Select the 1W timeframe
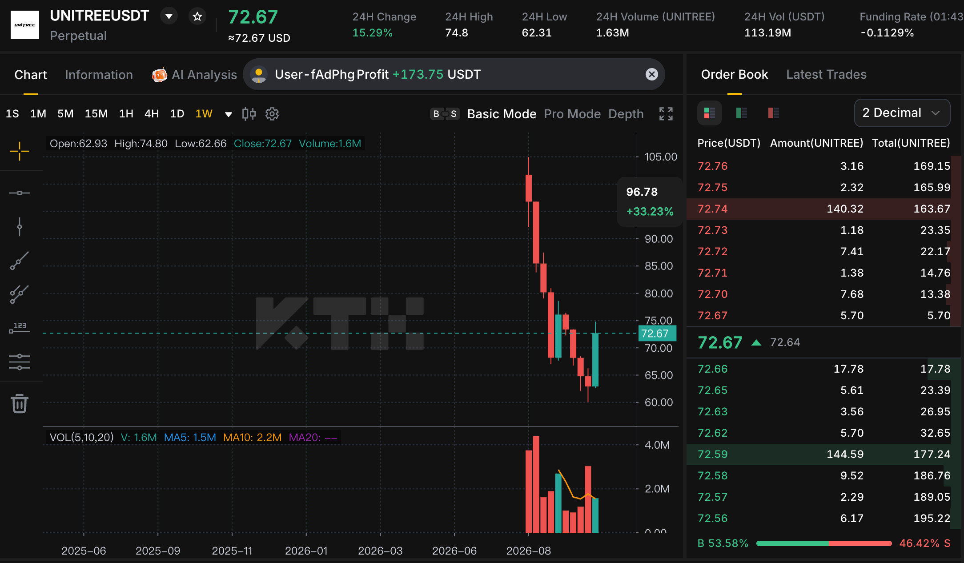This screenshot has width=964, height=563. [x=204, y=114]
